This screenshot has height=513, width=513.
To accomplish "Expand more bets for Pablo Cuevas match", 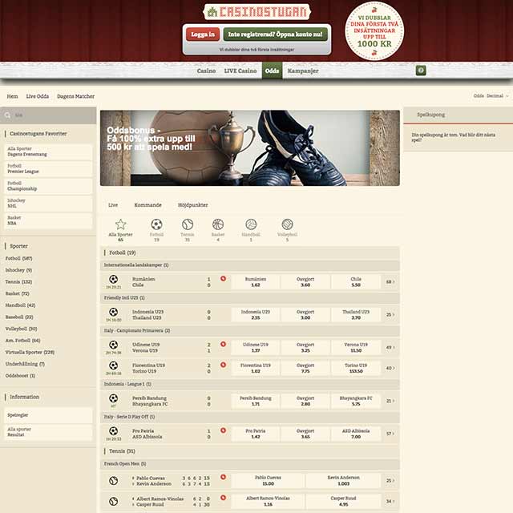I will [x=390, y=481].
